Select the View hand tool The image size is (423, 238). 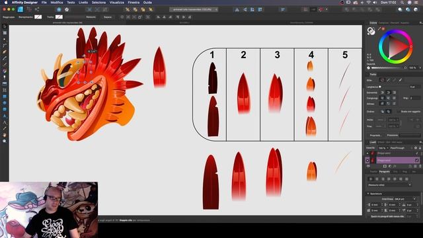[5, 135]
